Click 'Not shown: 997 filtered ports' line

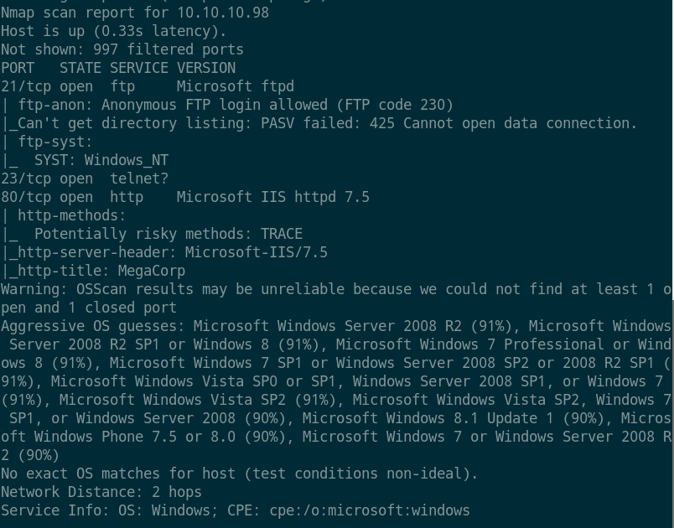122,49
